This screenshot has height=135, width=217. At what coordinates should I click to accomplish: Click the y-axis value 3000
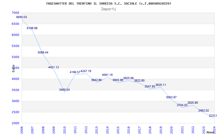16,101
